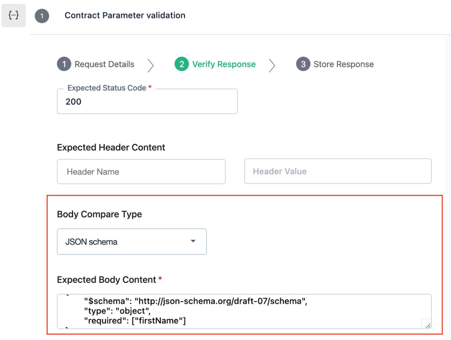Click the Store Response step number circle
This screenshot has height=340, width=451.
point(303,64)
